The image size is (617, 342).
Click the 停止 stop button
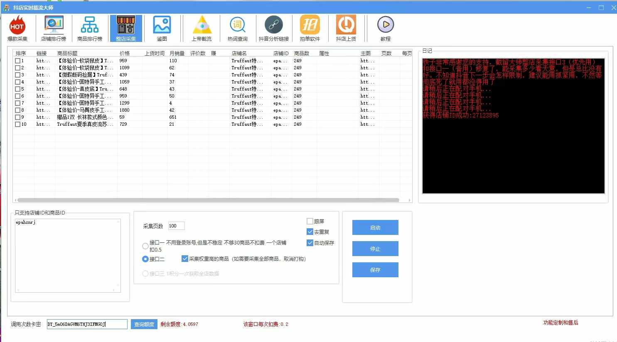375,249
